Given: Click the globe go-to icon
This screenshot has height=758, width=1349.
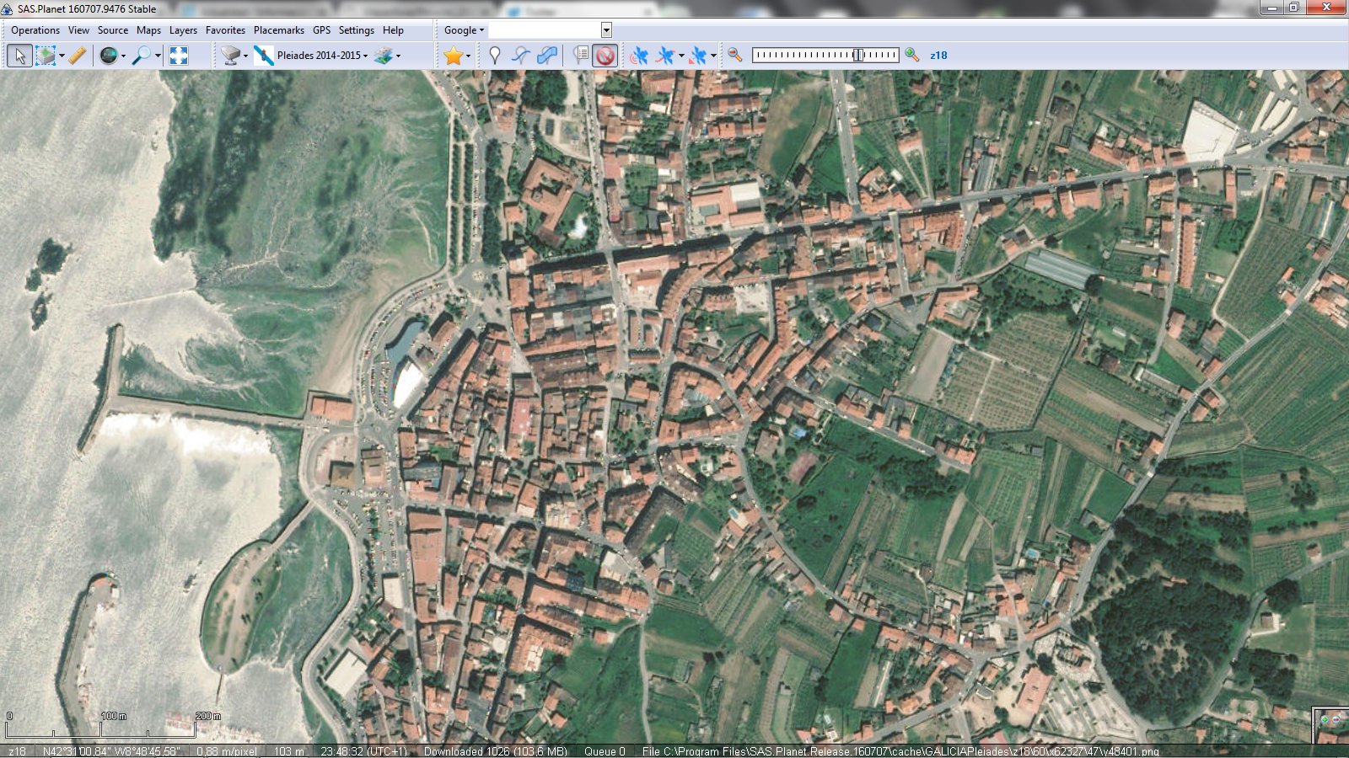Looking at the screenshot, I should point(109,56).
